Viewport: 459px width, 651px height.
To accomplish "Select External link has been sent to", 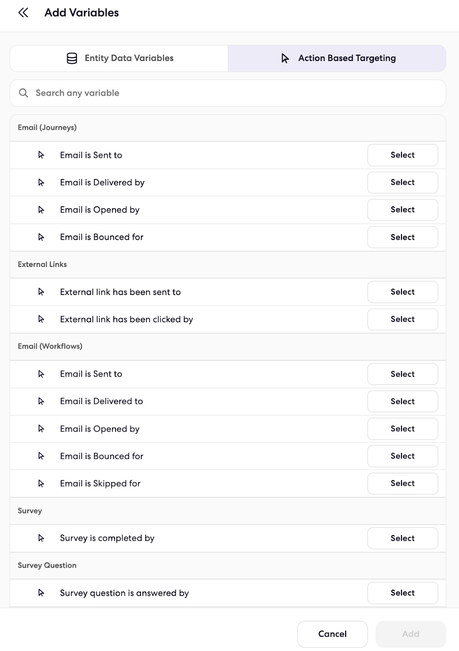I will pos(402,292).
